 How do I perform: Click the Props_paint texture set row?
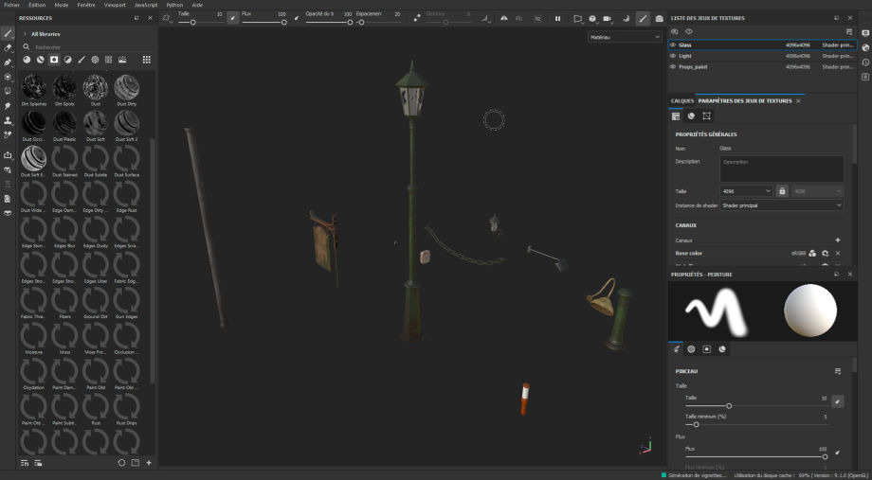click(x=762, y=66)
